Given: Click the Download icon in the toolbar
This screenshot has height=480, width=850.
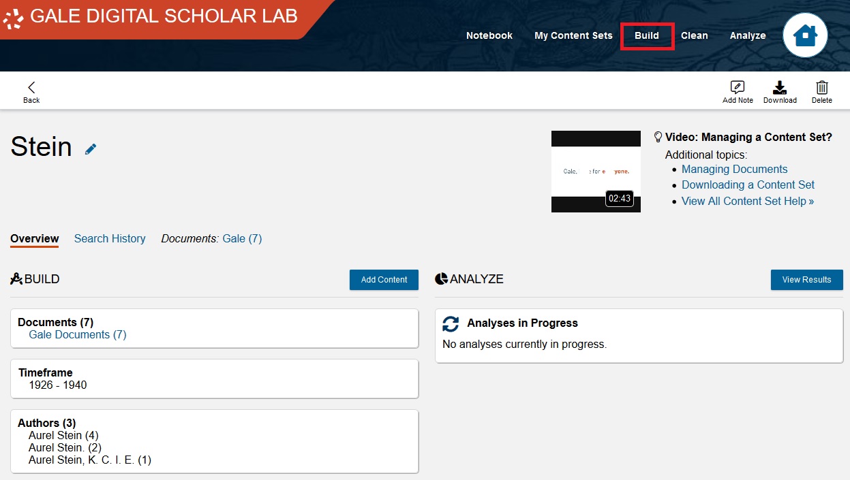Looking at the screenshot, I should [x=780, y=87].
